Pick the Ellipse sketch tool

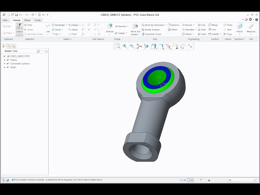[73, 25]
